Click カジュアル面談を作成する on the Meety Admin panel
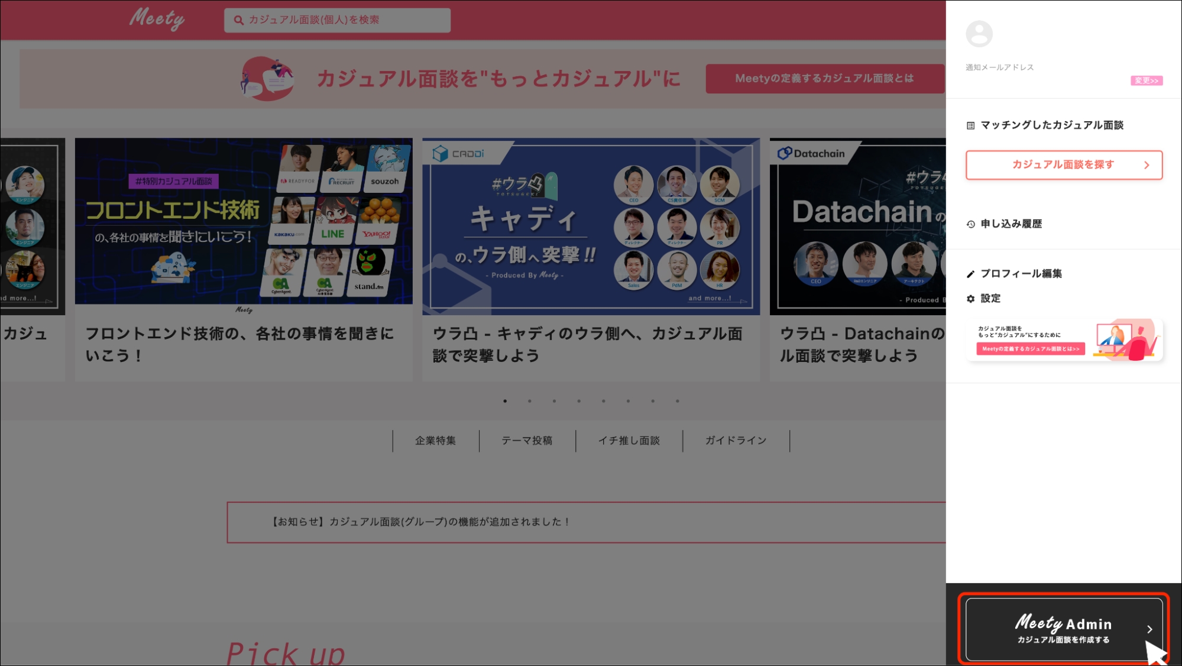 click(x=1063, y=639)
